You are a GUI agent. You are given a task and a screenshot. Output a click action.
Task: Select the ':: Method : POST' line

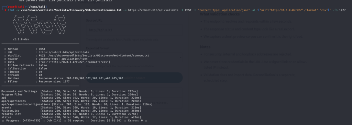coord(24,49)
